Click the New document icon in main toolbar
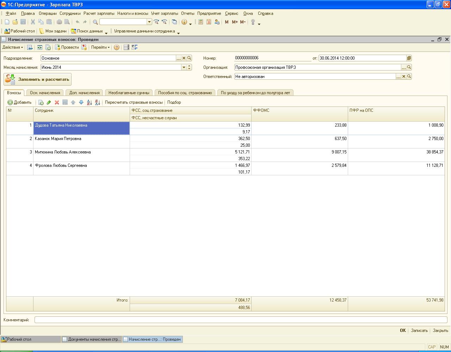This screenshot has width=451, height=352. click(x=7, y=22)
